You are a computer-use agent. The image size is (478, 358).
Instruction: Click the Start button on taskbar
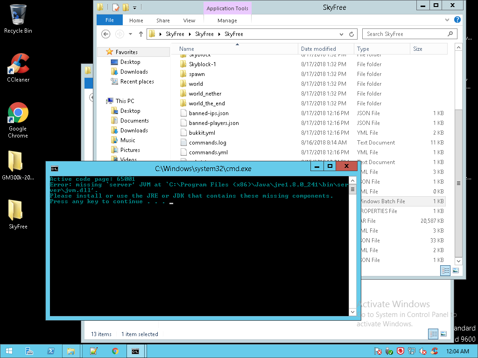(x=9, y=351)
